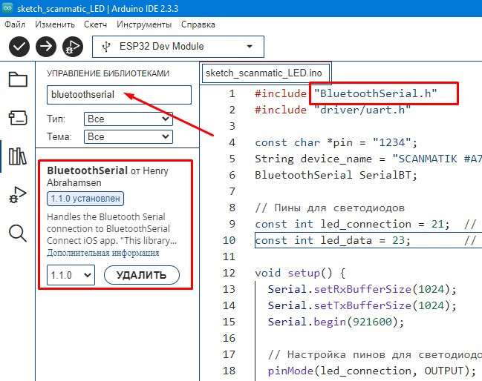Open the Скетч menu
This screenshot has width=482, height=381.
96,24
